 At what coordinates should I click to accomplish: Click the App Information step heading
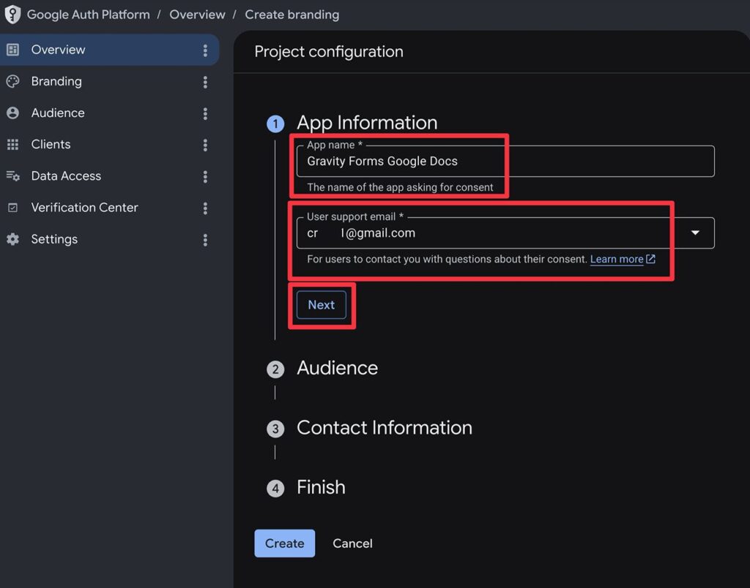click(x=367, y=123)
